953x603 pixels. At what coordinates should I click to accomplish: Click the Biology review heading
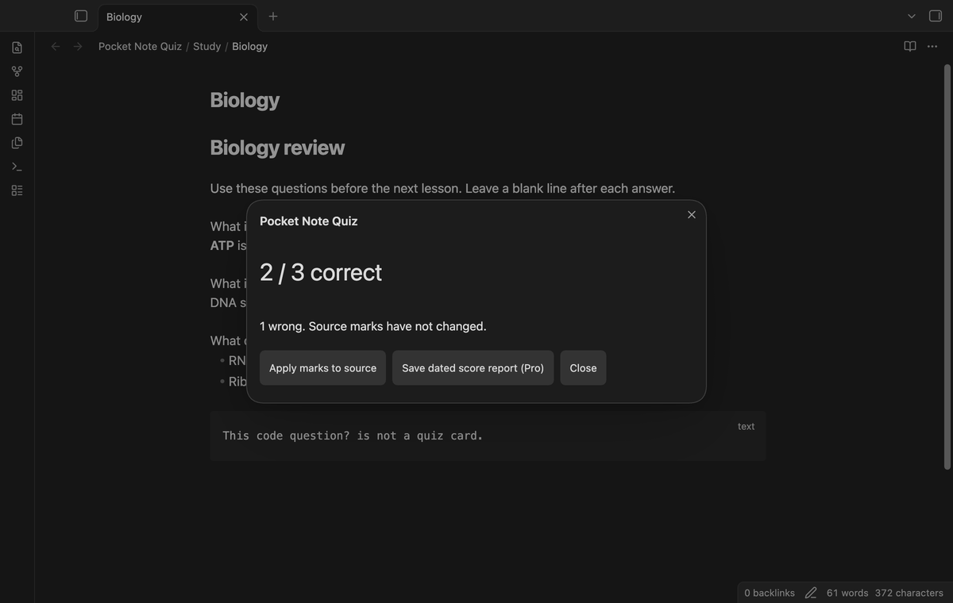277,148
